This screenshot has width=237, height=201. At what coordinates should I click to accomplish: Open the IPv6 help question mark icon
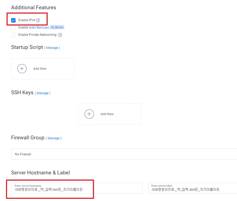pos(38,20)
